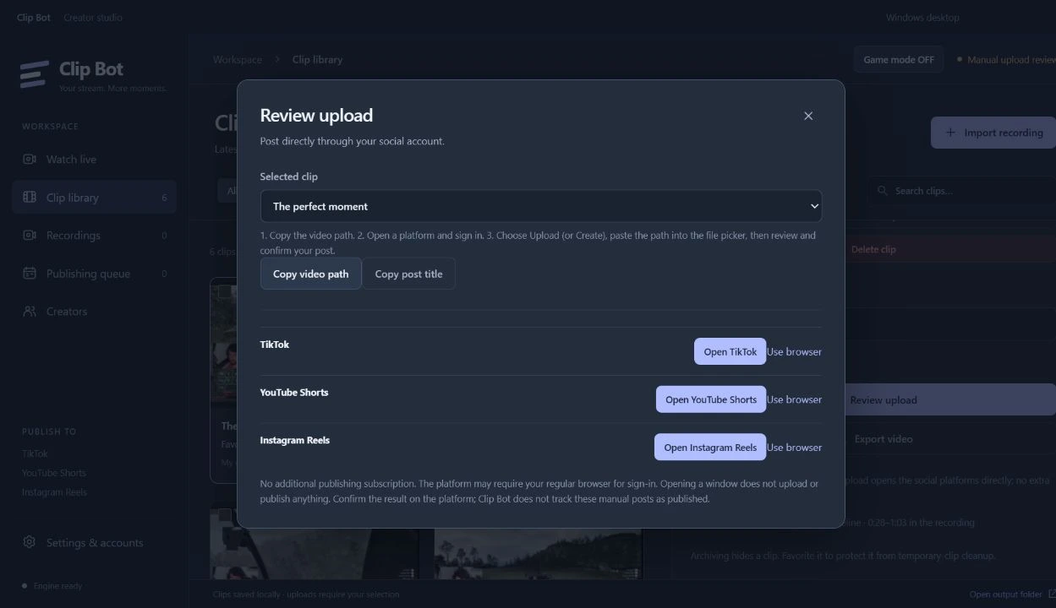Click the plus icon on Import recording
Viewport: 1056px width, 608px height.
tap(950, 133)
